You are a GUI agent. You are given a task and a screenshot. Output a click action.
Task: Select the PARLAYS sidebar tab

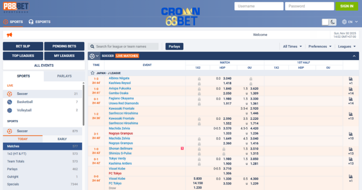tap(64, 76)
